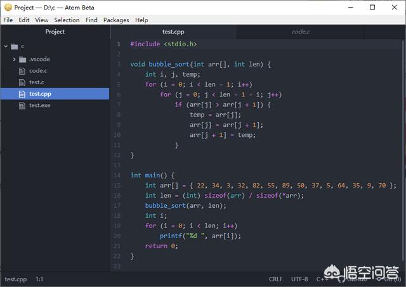Change UTF-8 encoding in status bar
The image size is (406, 287).
coord(299,279)
